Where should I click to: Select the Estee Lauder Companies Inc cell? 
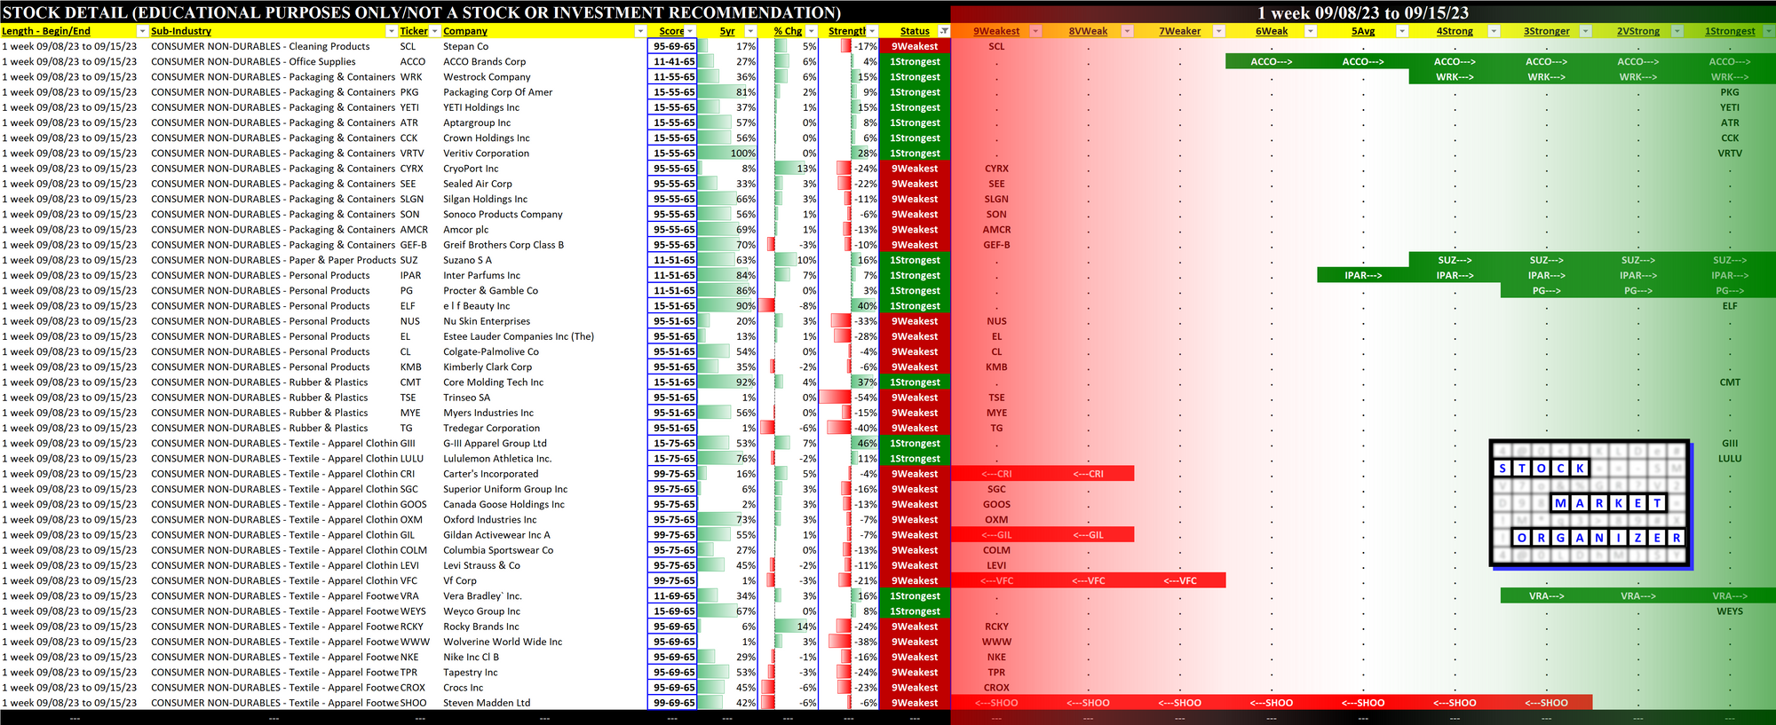tap(544, 336)
